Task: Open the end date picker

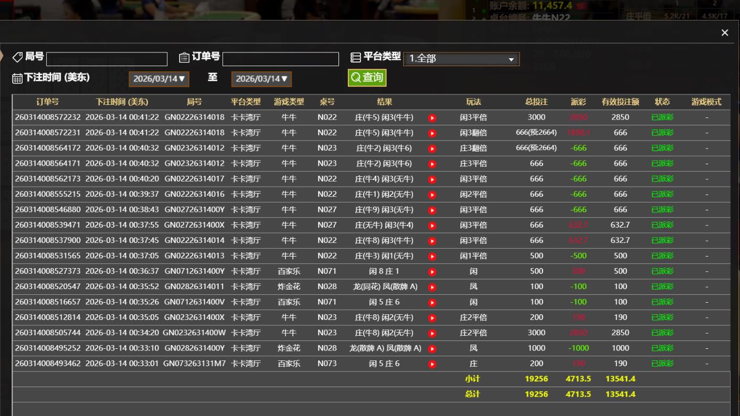Action: pos(261,79)
